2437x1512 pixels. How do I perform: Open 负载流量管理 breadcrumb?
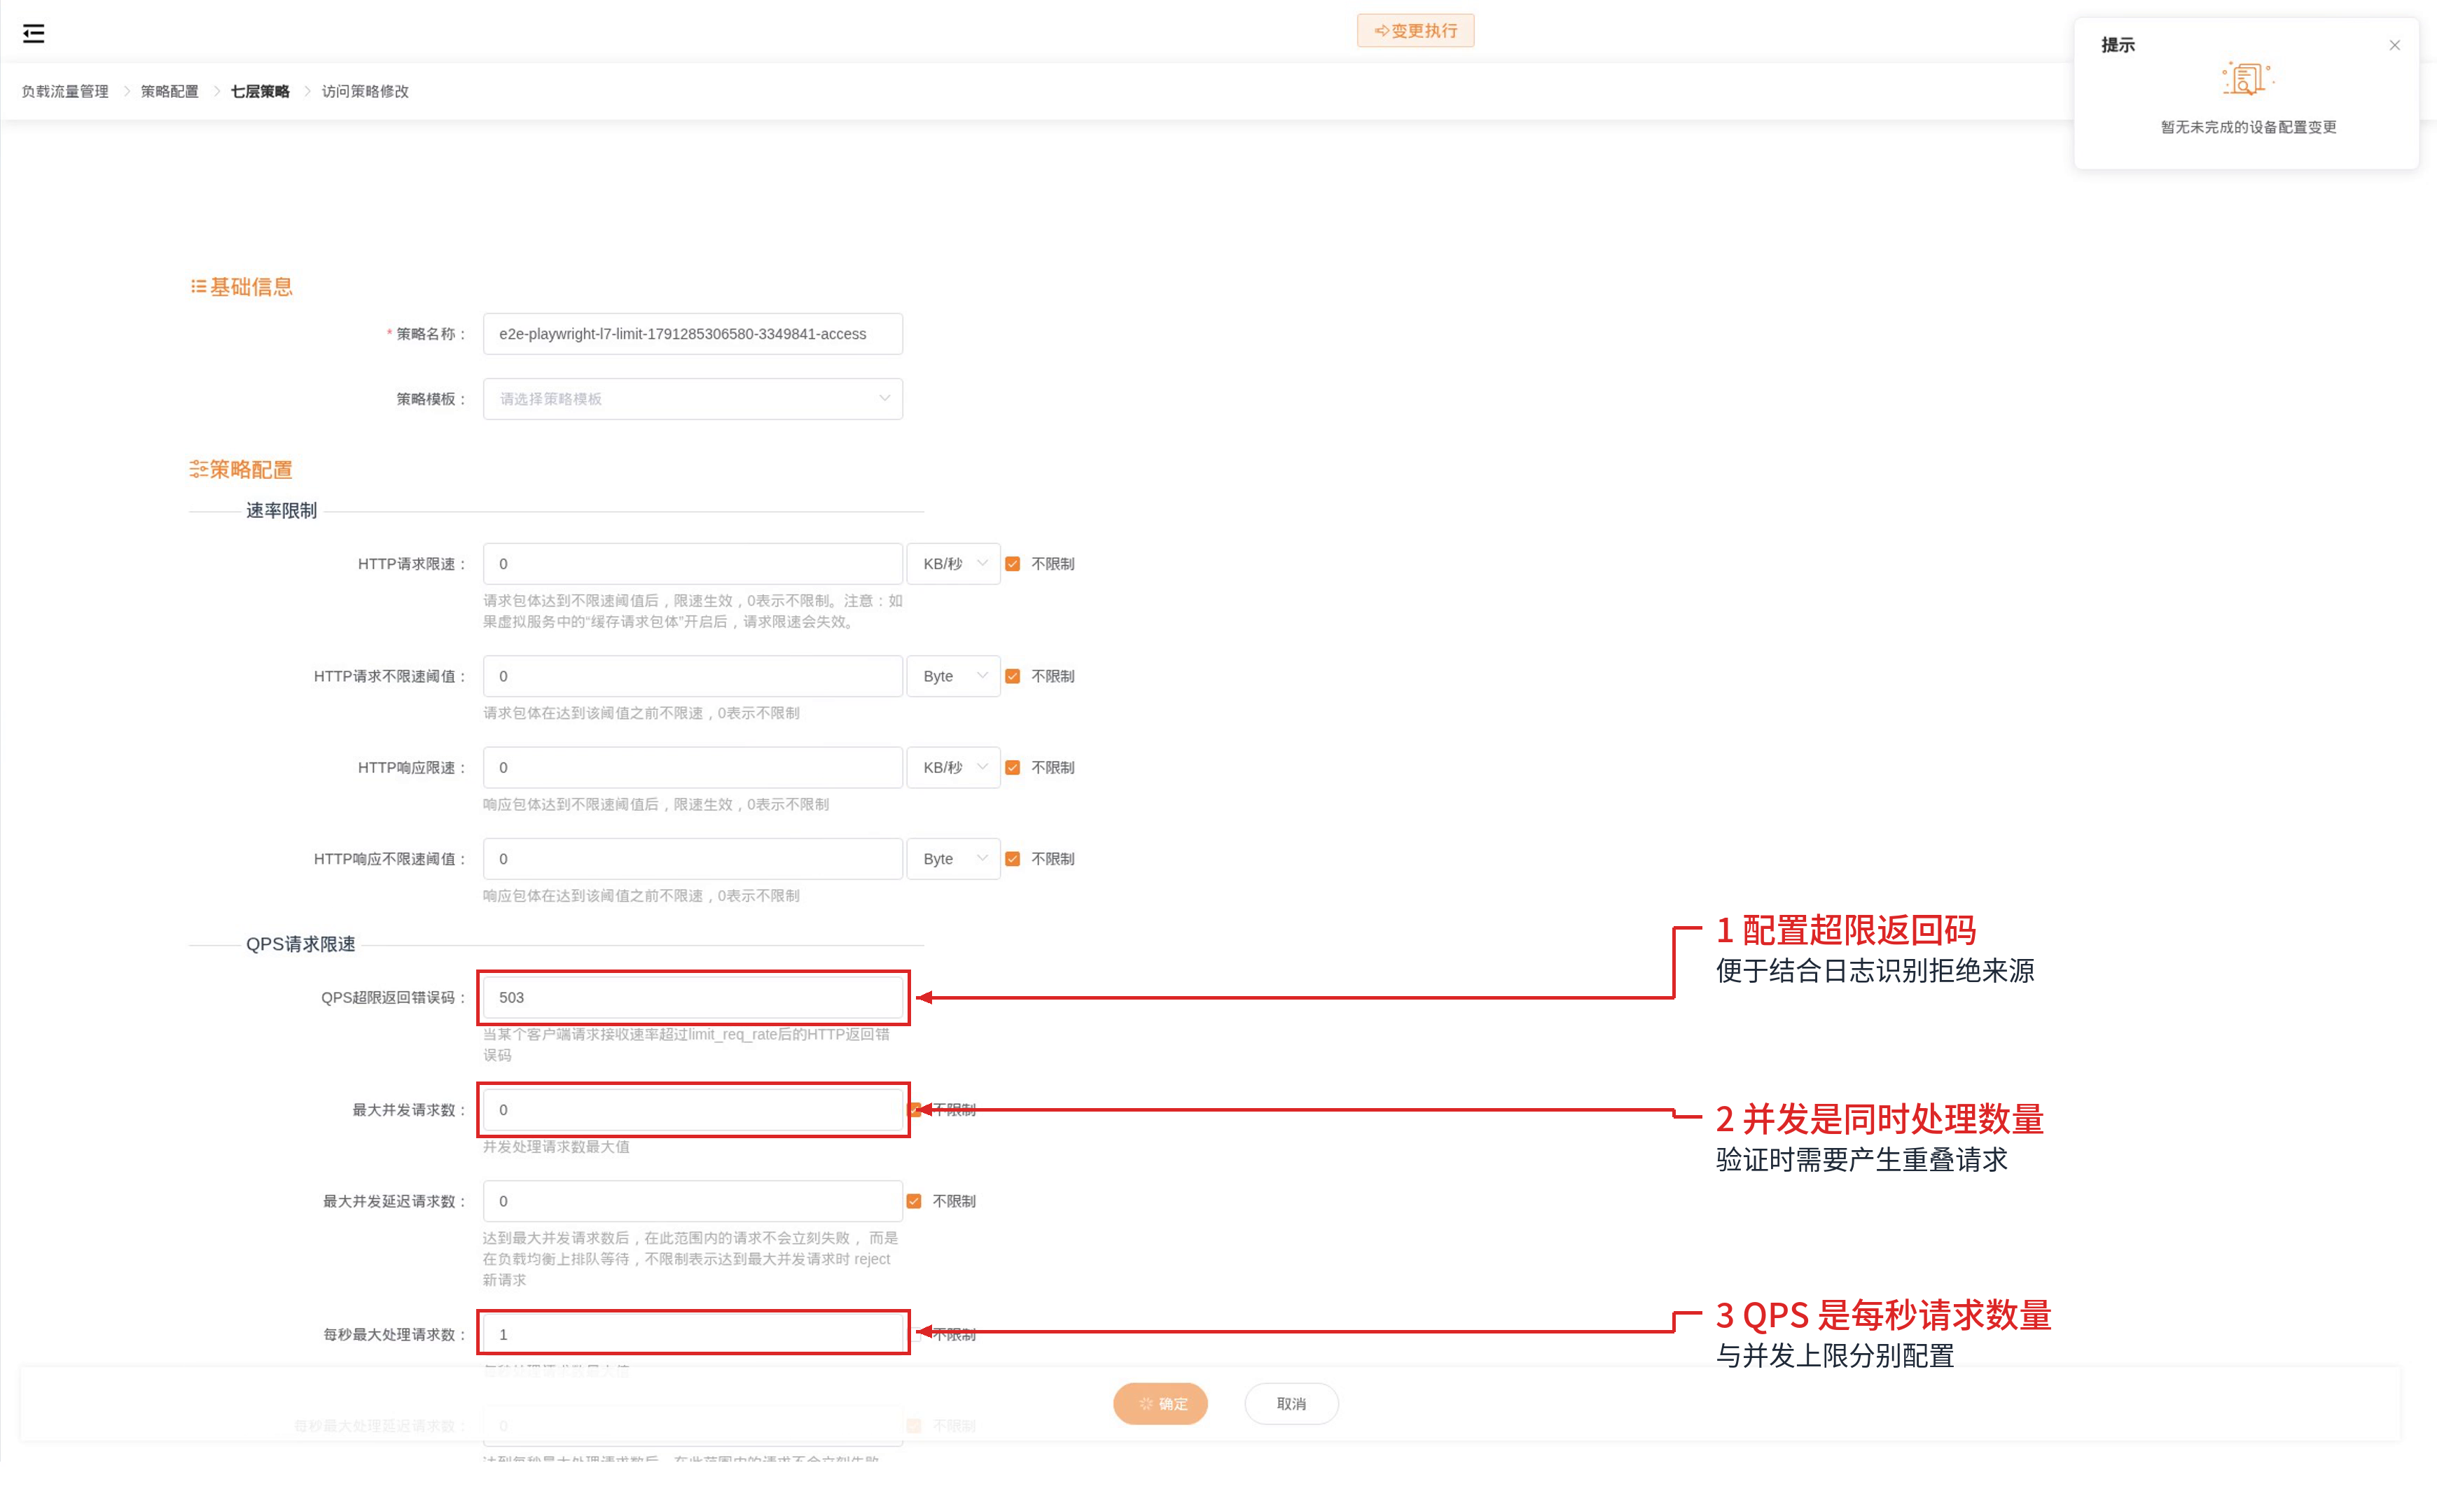click(65, 91)
